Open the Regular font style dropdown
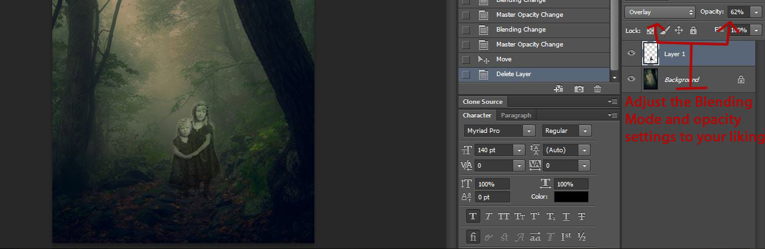 click(x=586, y=130)
